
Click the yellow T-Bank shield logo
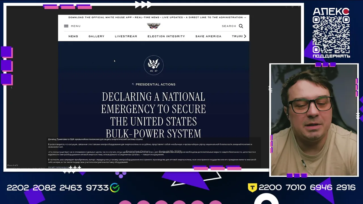coord(252,187)
